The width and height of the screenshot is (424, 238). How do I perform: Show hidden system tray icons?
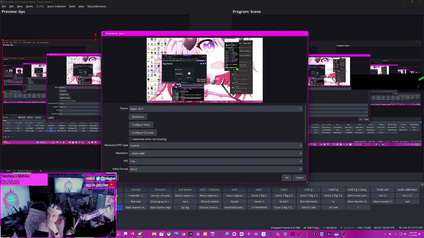click(385, 234)
